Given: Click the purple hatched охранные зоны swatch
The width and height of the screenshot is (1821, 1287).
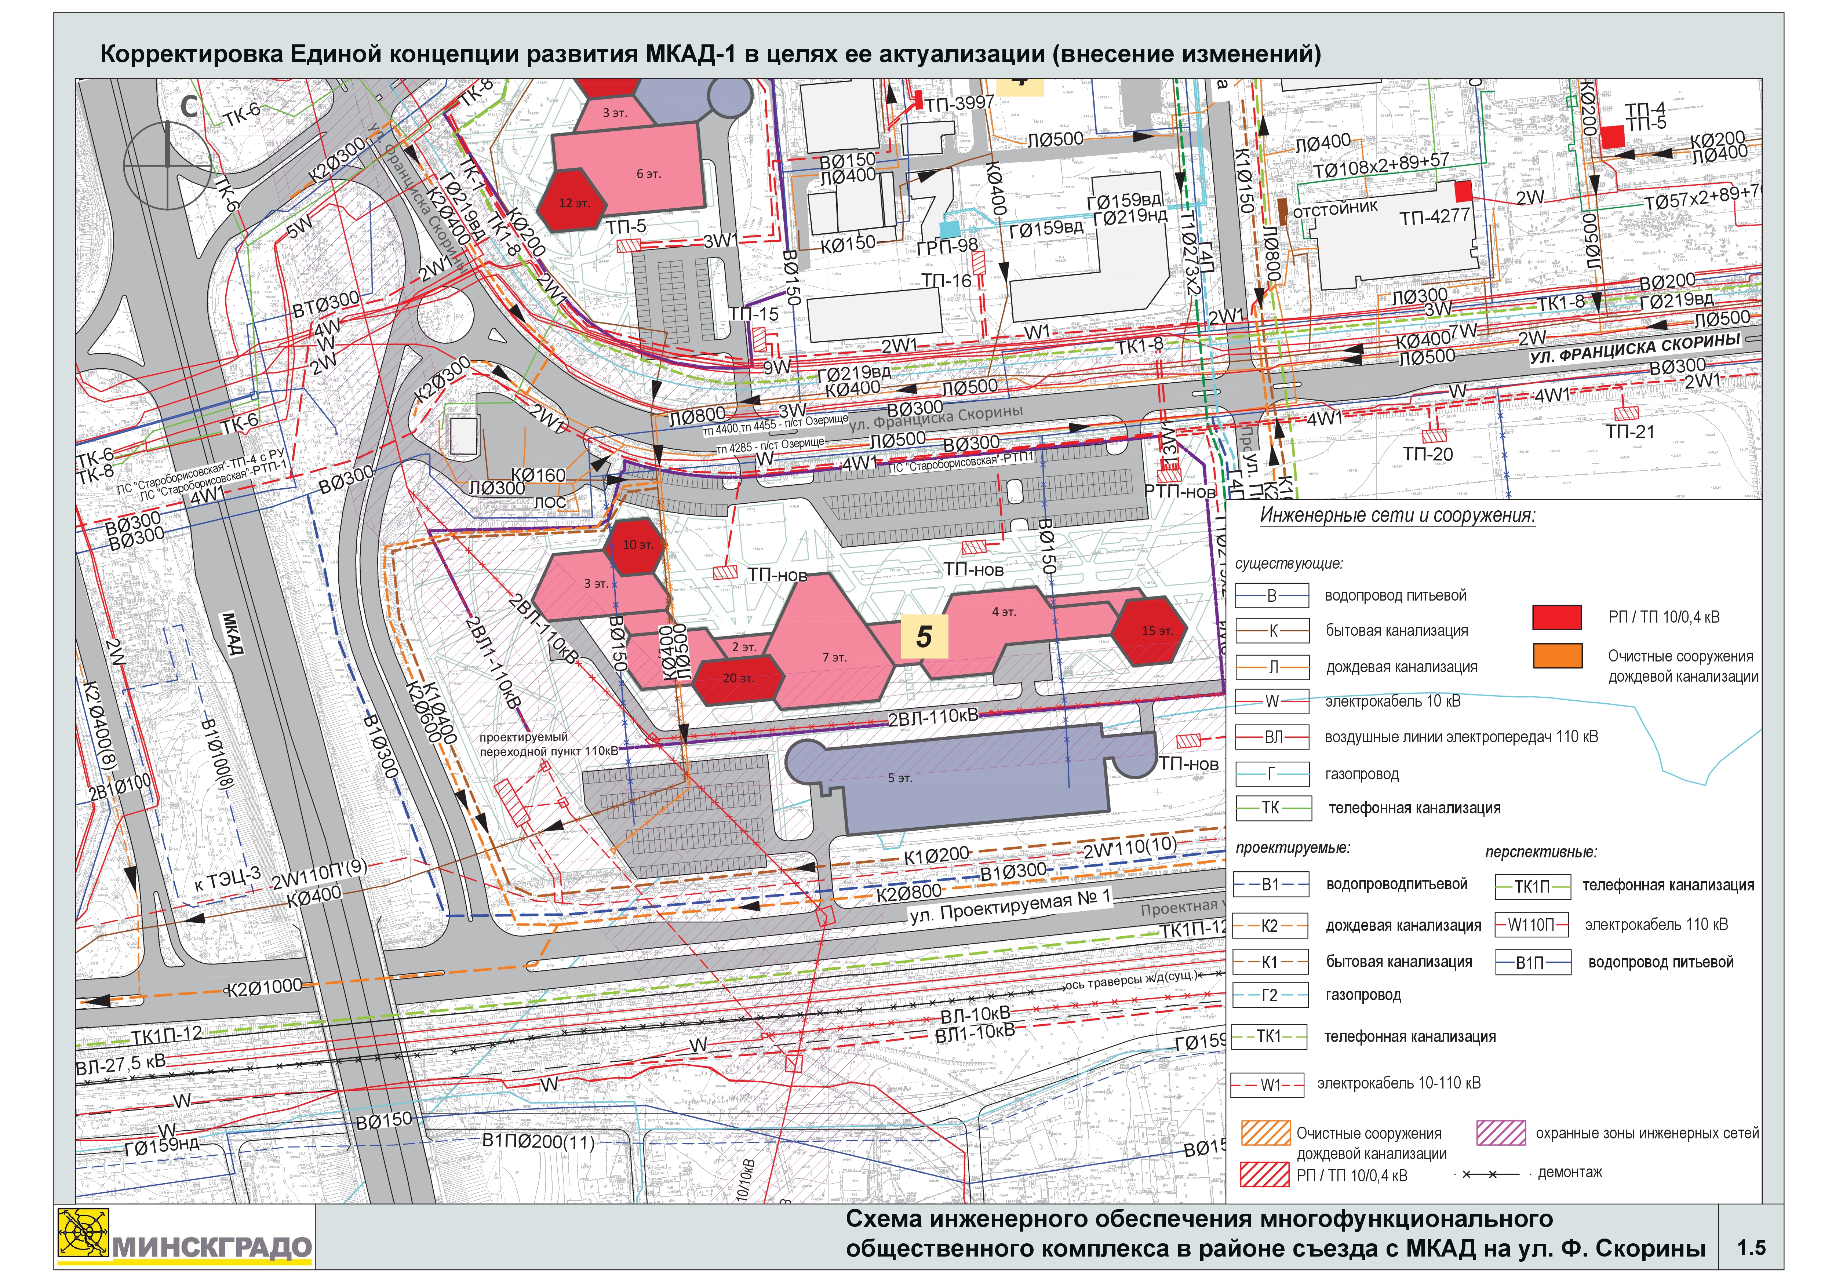Looking at the screenshot, I should (1501, 1133).
